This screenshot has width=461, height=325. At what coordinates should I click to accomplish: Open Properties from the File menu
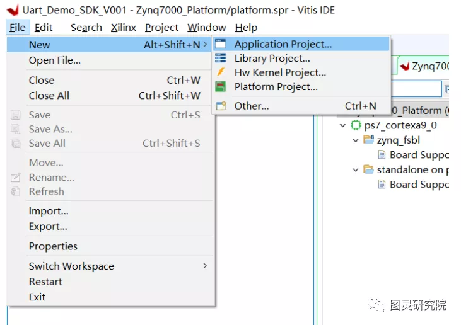pyautogui.click(x=109, y=246)
